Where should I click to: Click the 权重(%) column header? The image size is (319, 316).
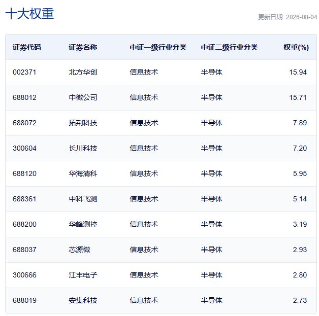click(296, 47)
